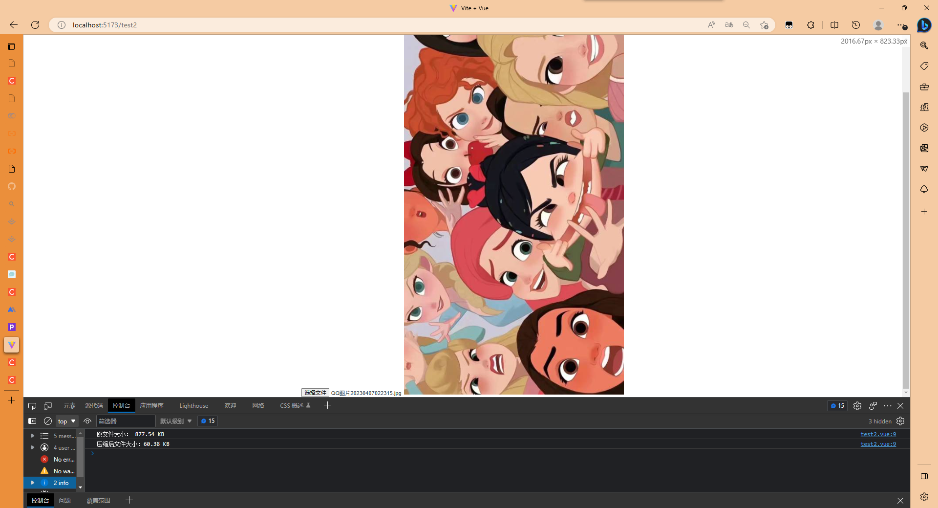The width and height of the screenshot is (938, 508).
Task: Switch to the 源代码 tab
Action: (x=94, y=406)
